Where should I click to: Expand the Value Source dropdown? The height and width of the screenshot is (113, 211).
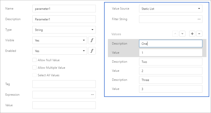[x=170, y=9]
